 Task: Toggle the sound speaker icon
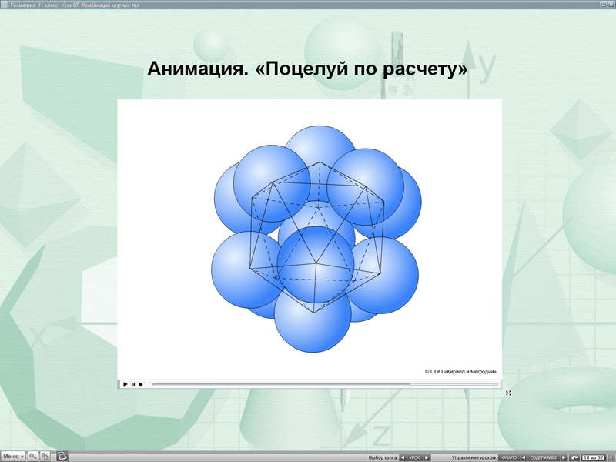(x=611, y=457)
